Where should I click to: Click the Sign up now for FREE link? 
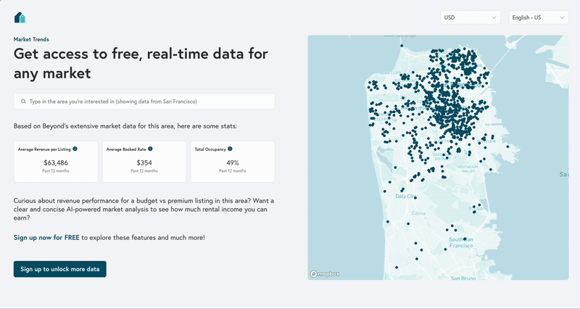46,237
